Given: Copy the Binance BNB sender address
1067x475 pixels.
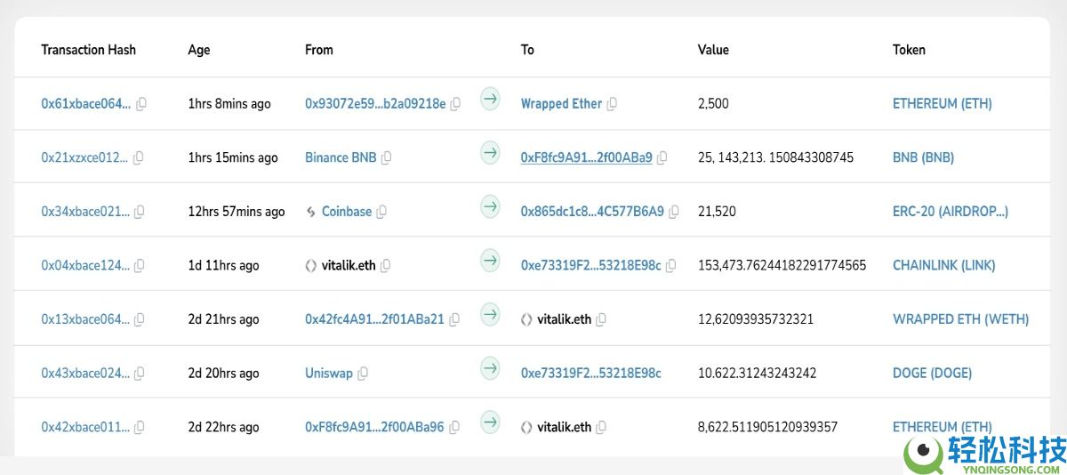Looking at the screenshot, I should pyautogui.click(x=386, y=158).
